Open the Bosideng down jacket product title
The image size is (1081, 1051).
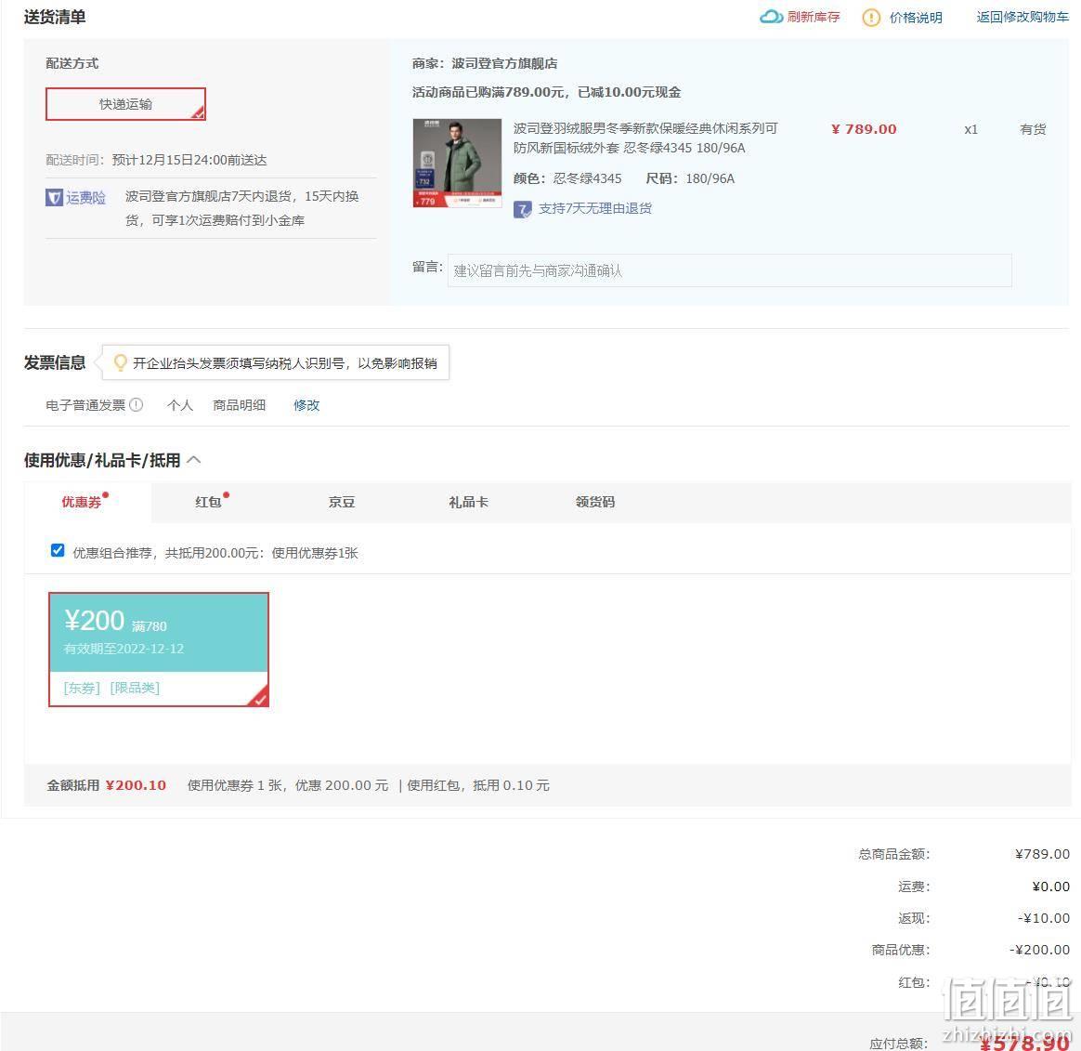(645, 138)
